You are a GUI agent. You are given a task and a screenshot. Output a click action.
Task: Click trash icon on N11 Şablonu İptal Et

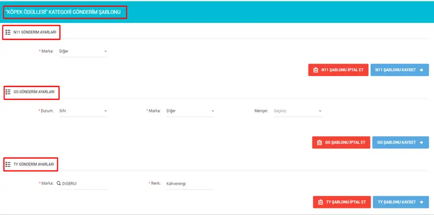pyautogui.click(x=315, y=70)
